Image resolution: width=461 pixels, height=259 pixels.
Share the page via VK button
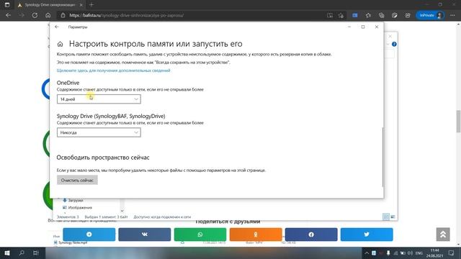point(144,235)
